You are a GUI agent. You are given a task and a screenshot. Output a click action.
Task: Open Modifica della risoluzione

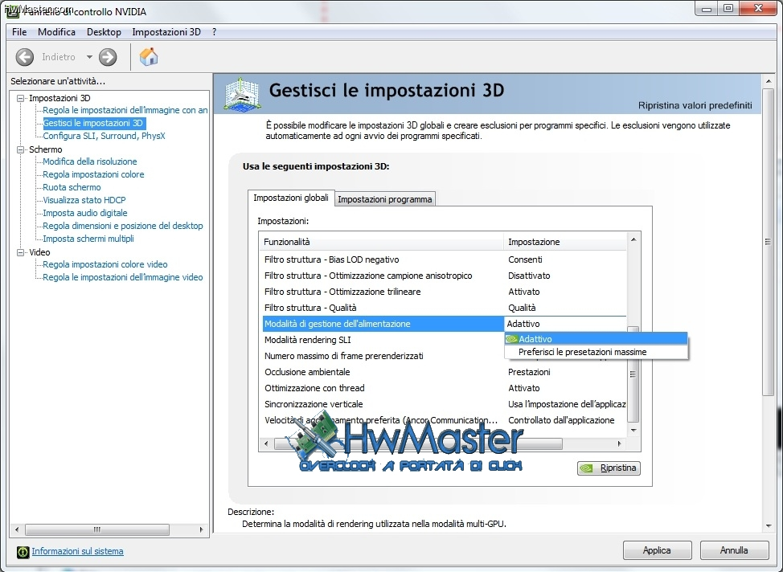90,161
